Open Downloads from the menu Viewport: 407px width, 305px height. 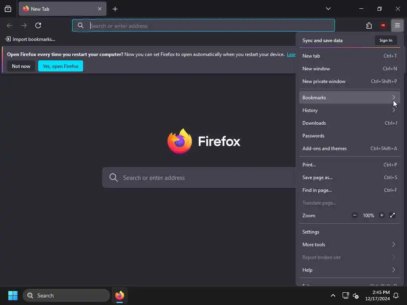click(349, 123)
